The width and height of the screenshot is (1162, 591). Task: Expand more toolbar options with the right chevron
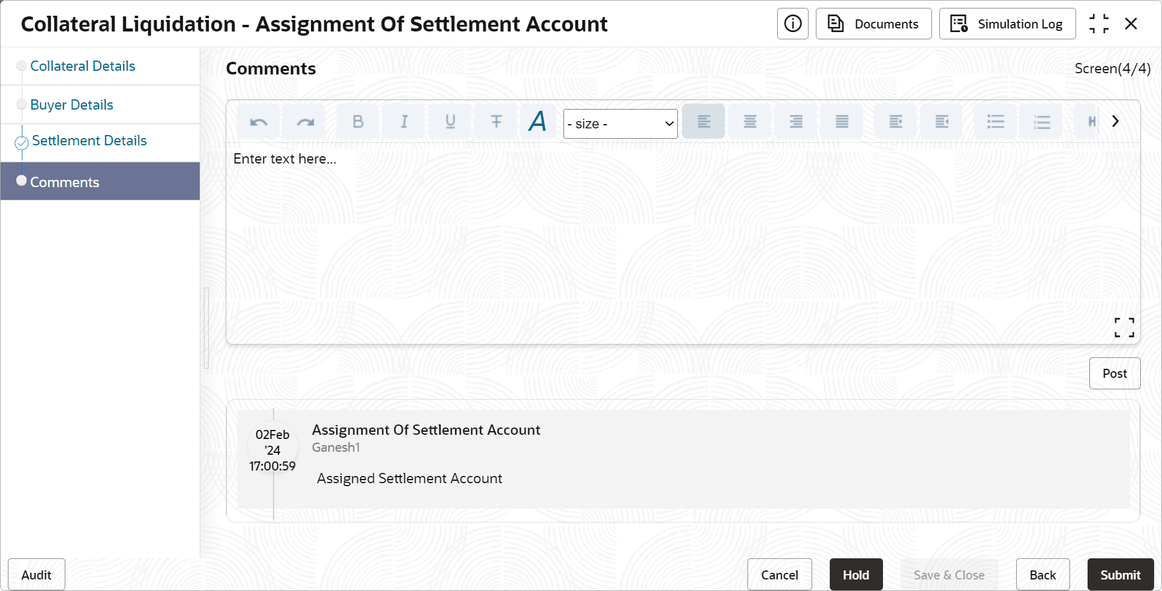point(1115,121)
